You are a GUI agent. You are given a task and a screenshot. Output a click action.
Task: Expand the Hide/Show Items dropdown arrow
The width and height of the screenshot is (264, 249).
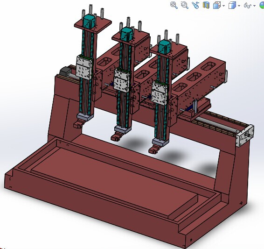click(x=254, y=6)
